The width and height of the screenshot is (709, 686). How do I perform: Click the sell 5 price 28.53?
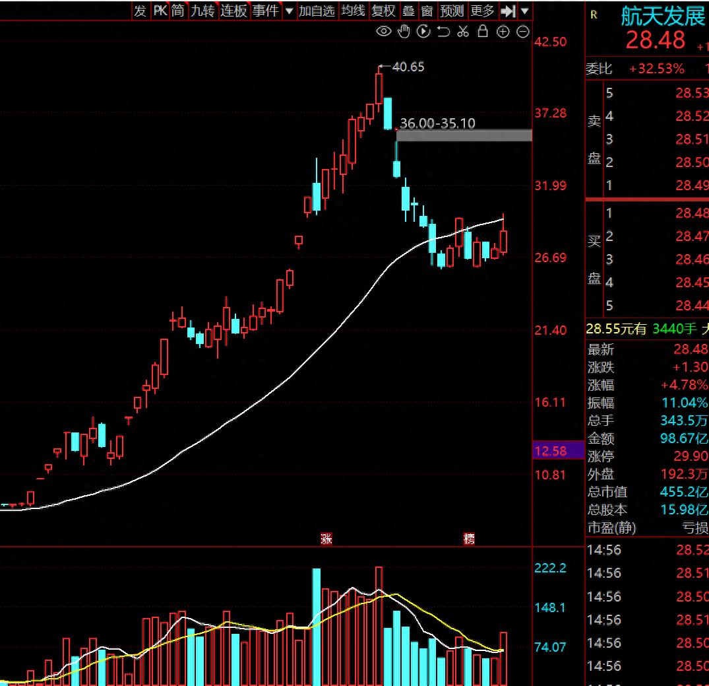click(692, 93)
